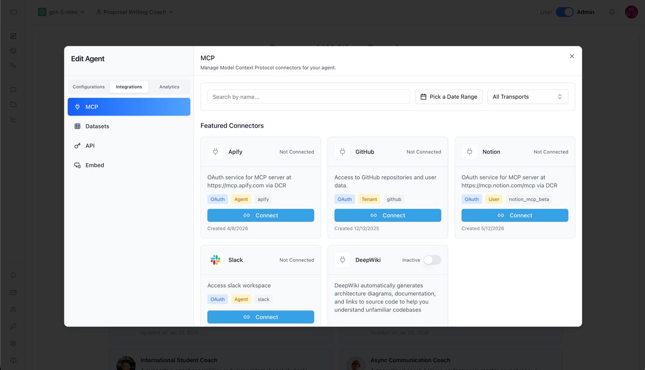645x370 pixels.
Task: Click Apify's Not Connected status
Action: coord(297,152)
